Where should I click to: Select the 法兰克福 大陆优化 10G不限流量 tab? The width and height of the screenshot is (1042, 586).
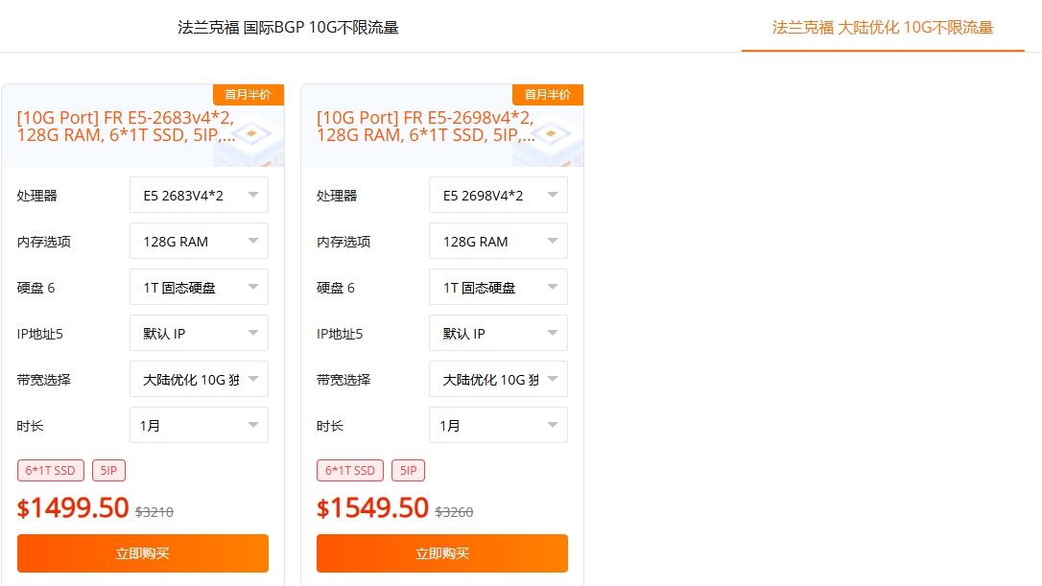pyautogui.click(x=883, y=27)
